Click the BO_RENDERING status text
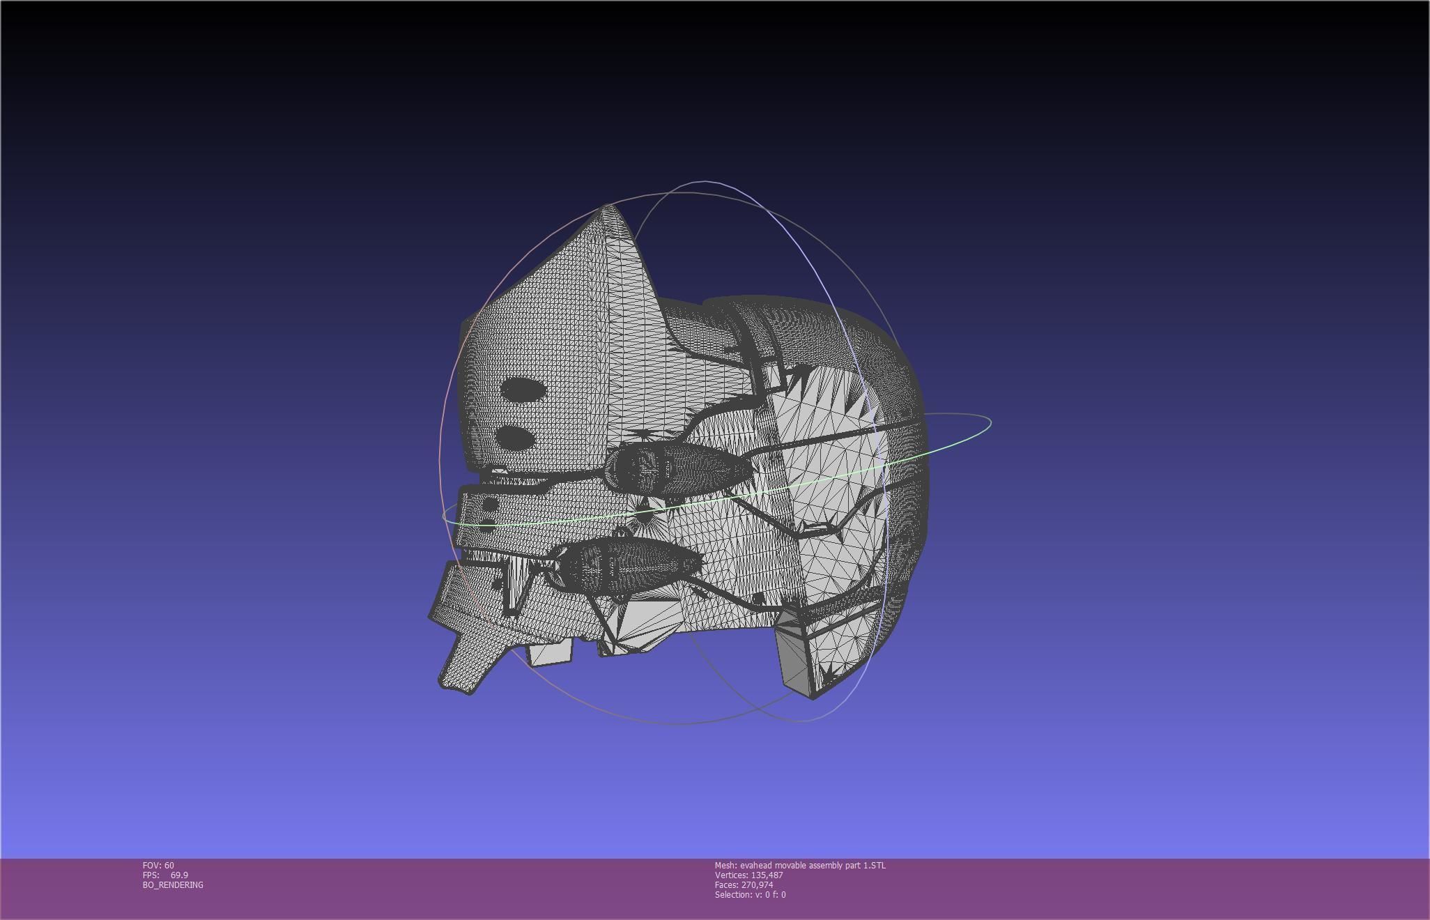 pyautogui.click(x=173, y=884)
